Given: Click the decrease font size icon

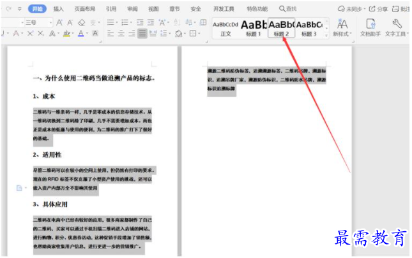Looking at the screenshot, I should tap(70, 22).
